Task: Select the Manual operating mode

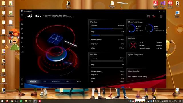Action: pos(79,82)
